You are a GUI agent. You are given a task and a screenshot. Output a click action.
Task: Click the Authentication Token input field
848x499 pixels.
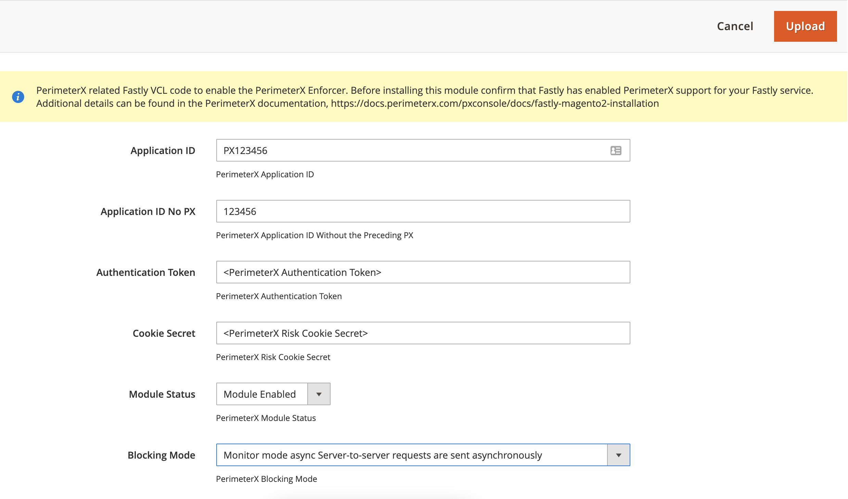point(423,272)
